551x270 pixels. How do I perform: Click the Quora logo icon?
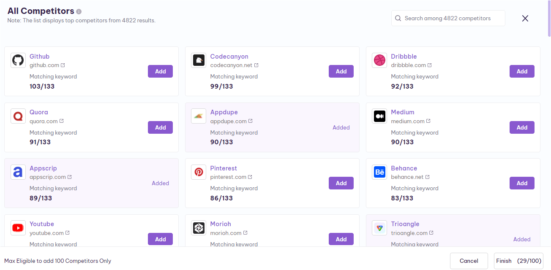[18, 116]
